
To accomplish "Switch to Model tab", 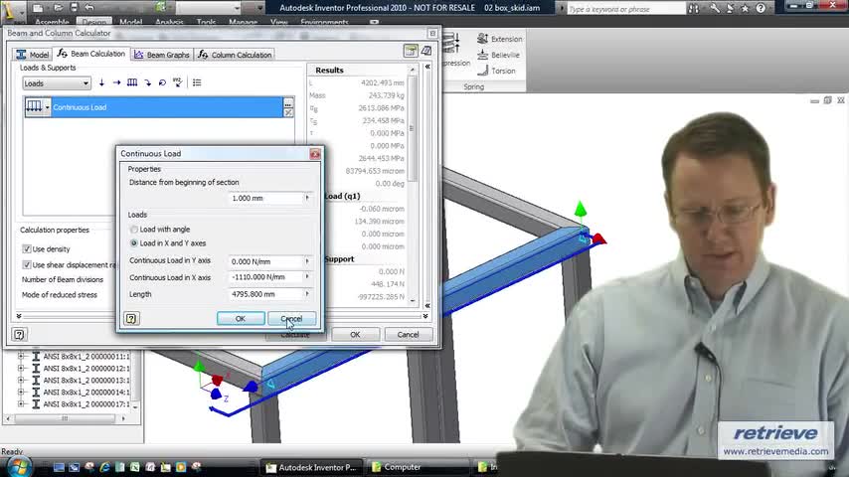I will click(32, 55).
